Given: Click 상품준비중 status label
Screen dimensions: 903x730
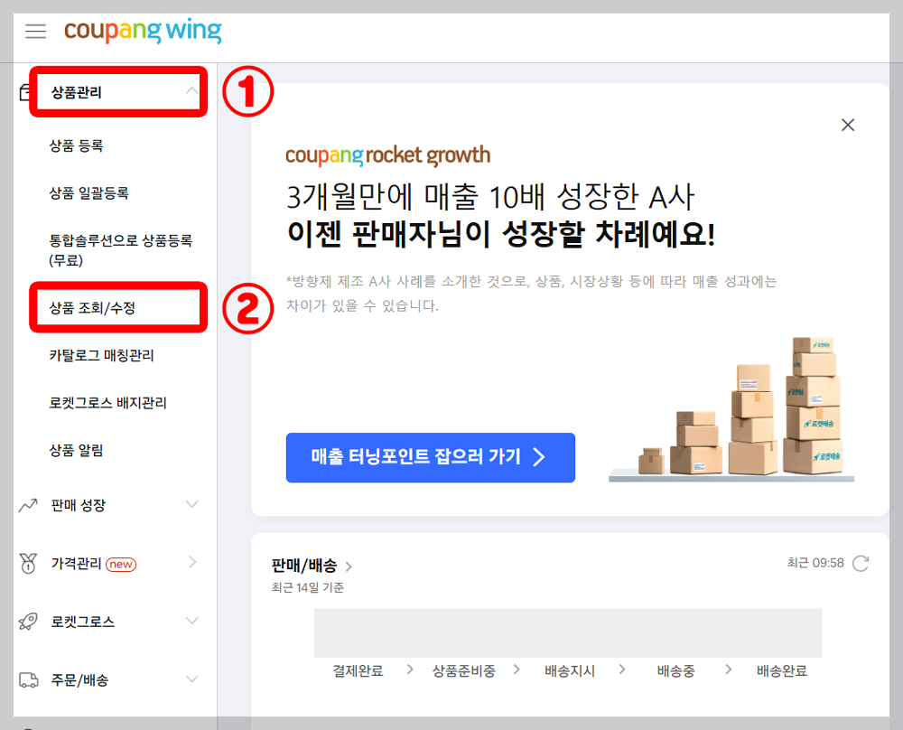Looking at the screenshot, I should coord(463,670).
